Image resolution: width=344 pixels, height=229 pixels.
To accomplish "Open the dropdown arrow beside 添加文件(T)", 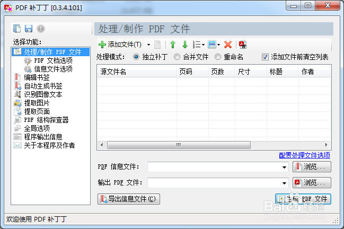I will tap(148, 45).
